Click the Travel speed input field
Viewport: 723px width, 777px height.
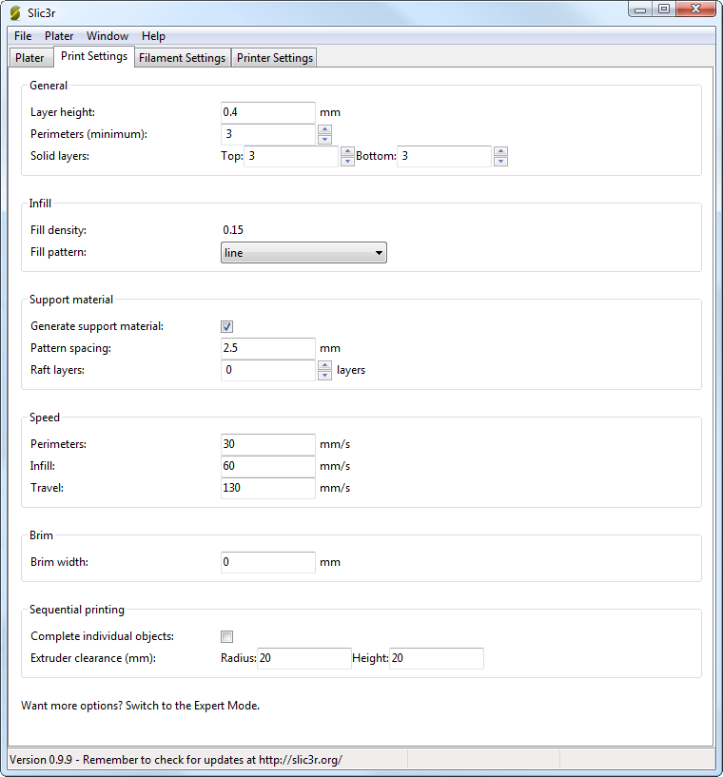pyautogui.click(x=268, y=488)
